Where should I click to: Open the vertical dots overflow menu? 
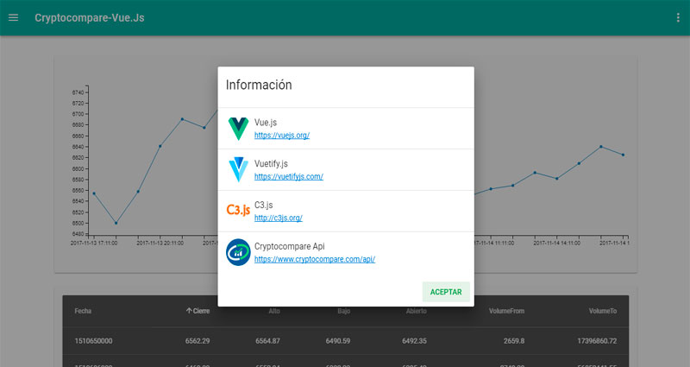click(678, 17)
